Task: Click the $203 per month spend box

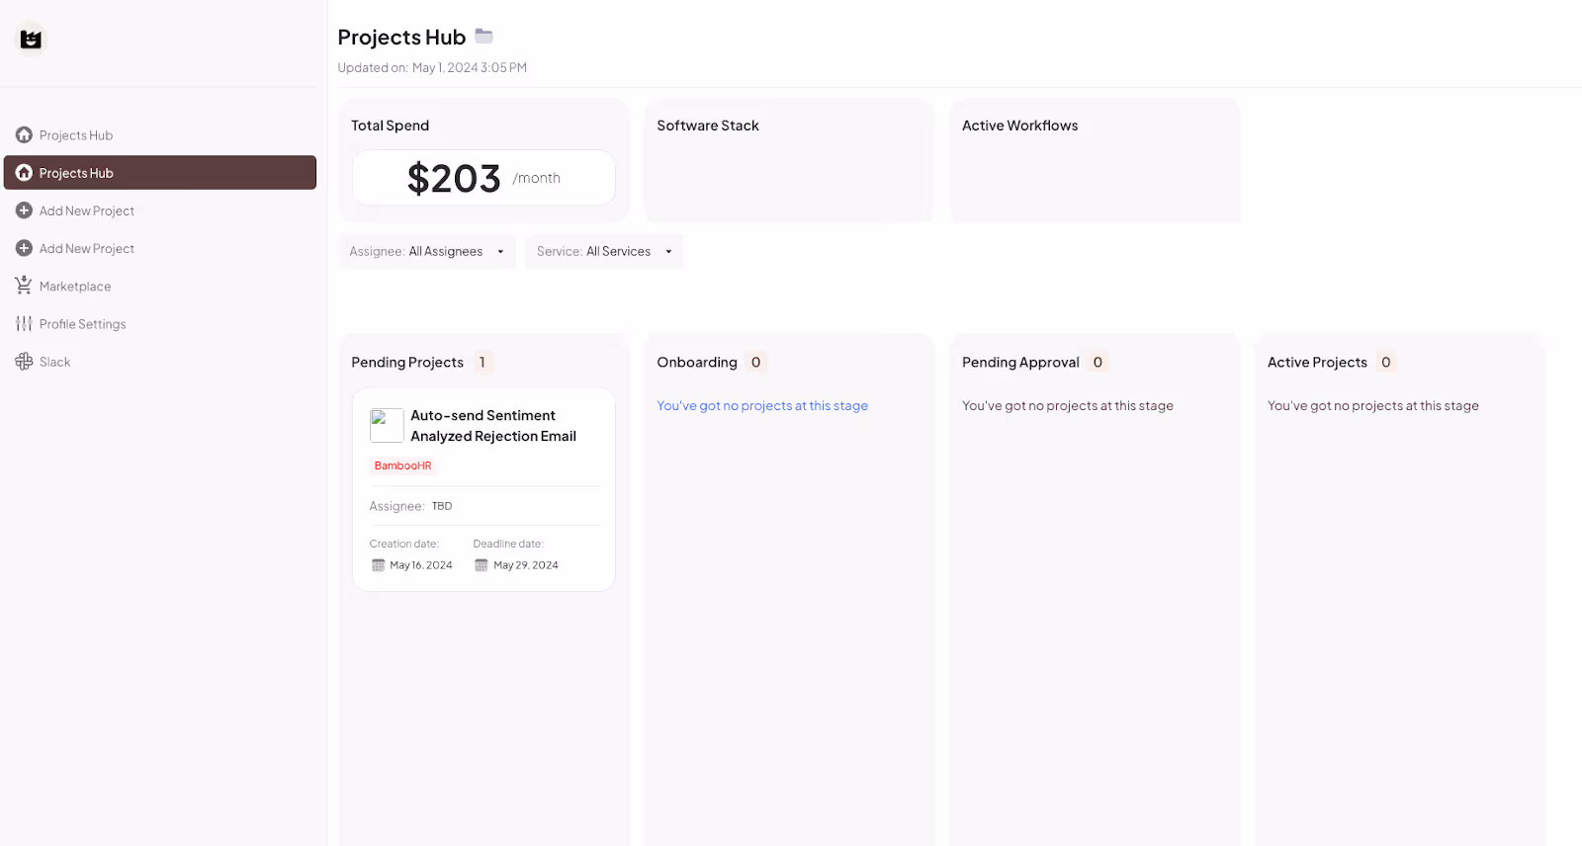Action: tap(483, 178)
